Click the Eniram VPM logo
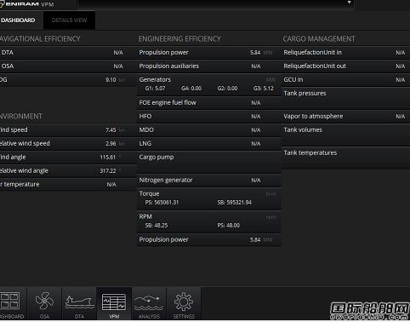The height and width of the screenshot is (322, 410). pos(27,4)
